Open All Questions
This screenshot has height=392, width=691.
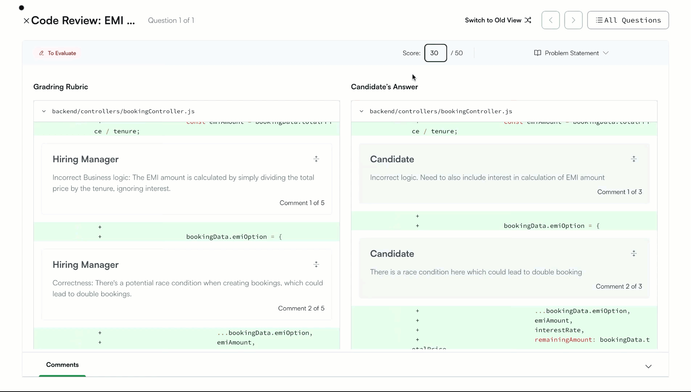coord(628,20)
